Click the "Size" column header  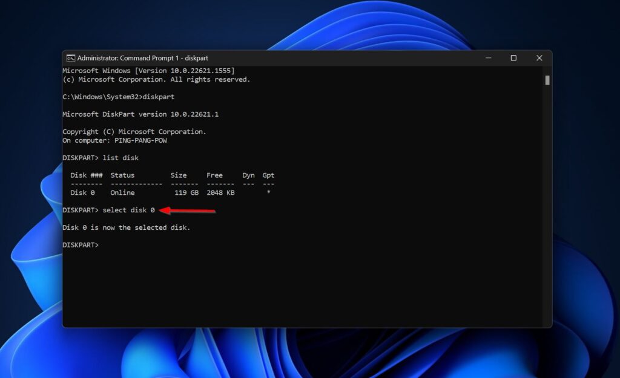(179, 175)
